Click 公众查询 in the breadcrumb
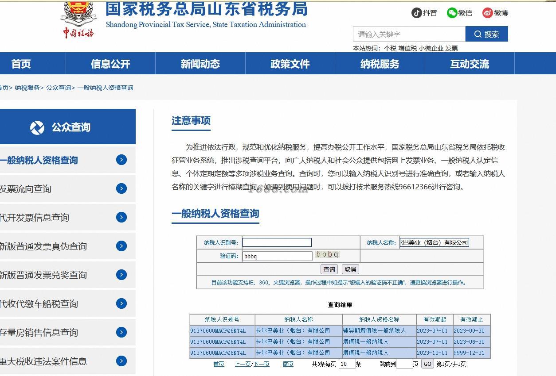This screenshot has height=376, width=556. [x=59, y=88]
